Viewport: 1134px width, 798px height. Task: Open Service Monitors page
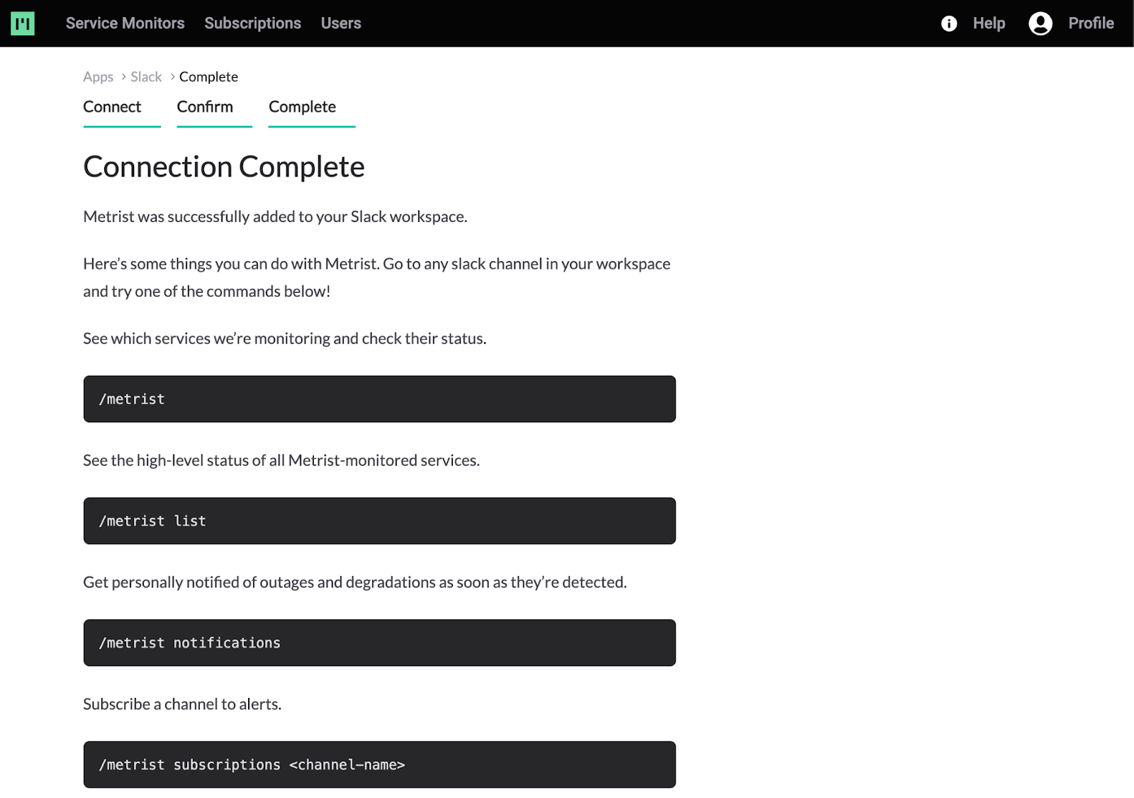pos(125,23)
